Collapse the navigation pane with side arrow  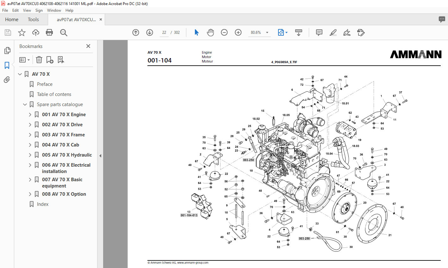click(100, 156)
